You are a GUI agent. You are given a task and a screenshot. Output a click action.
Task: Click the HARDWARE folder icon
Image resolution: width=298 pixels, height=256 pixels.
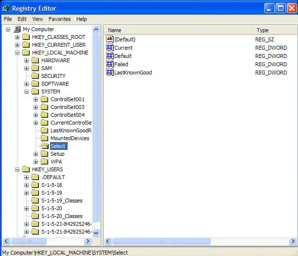tap(35, 60)
